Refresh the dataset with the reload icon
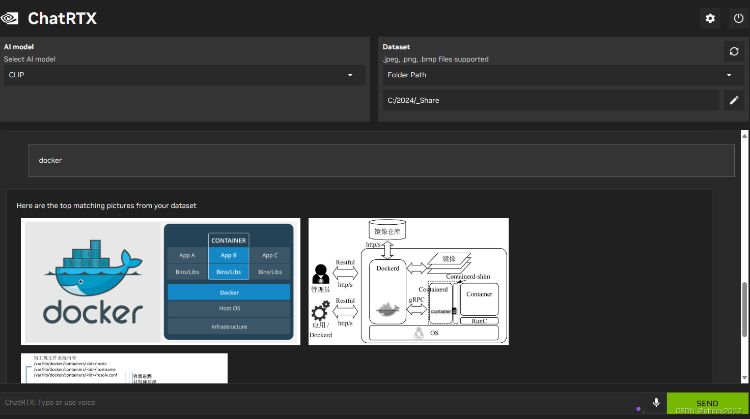 [x=734, y=51]
